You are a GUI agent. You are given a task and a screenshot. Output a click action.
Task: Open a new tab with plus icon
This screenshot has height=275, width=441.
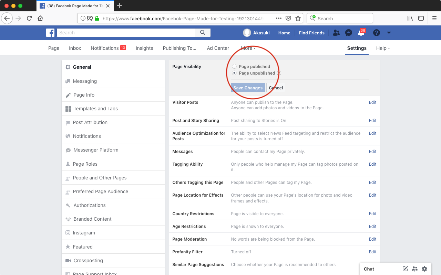[120, 5]
